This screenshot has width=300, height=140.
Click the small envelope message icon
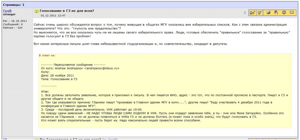pyautogui.click(x=292, y=13)
